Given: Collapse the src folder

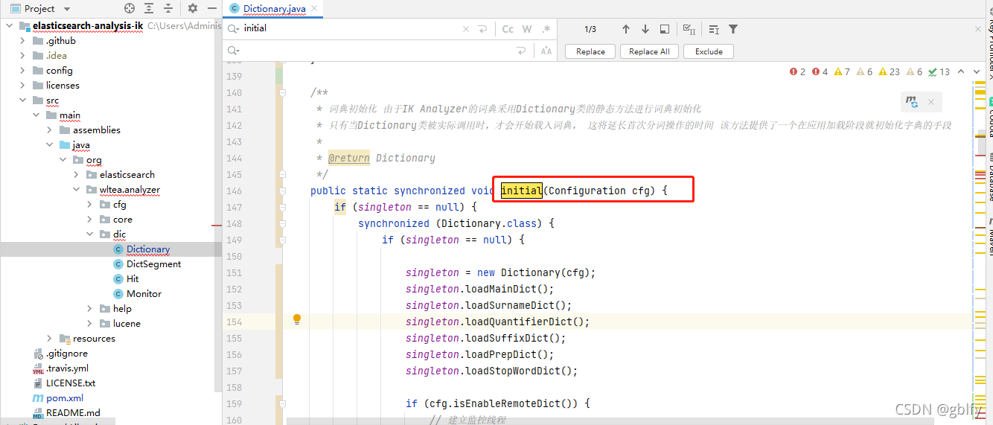Looking at the screenshot, I should [23, 100].
